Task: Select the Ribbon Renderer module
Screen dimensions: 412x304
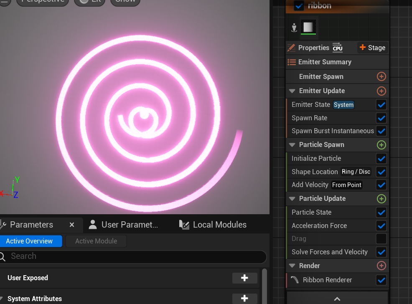Action: (x=327, y=280)
